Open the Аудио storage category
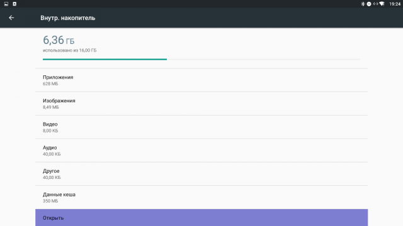Screen dimensions: 403x226 click(201, 151)
